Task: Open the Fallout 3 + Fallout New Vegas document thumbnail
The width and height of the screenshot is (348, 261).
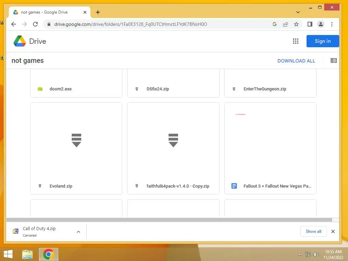Action: tap(270, 140)
